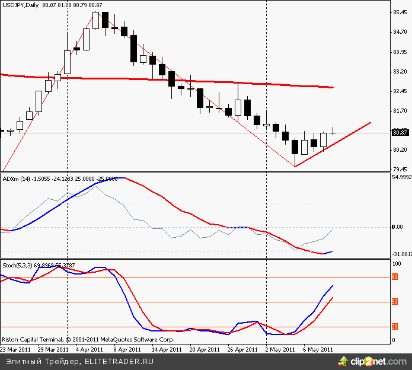Click the ADXm 0.00 level label
This screenshot has height=370, width=412.
[x=397, y=227]
